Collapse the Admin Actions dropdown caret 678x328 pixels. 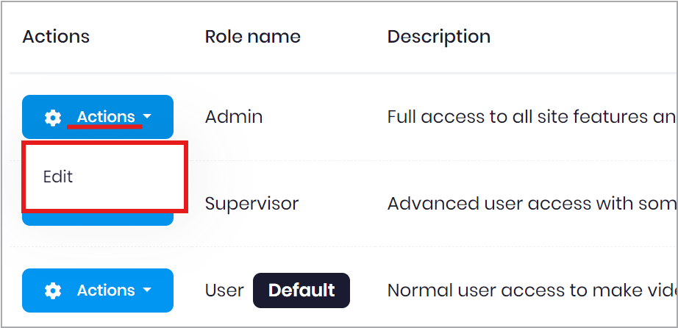(x=147, y=117)
